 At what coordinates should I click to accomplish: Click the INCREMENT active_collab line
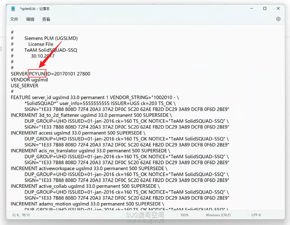(85, 186)
